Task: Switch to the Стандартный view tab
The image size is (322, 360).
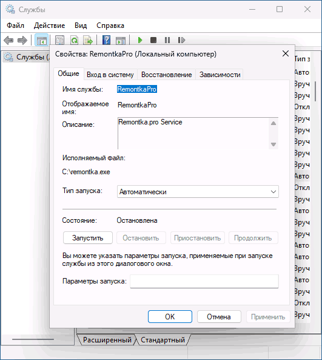Action: click(x=163, y=340)
